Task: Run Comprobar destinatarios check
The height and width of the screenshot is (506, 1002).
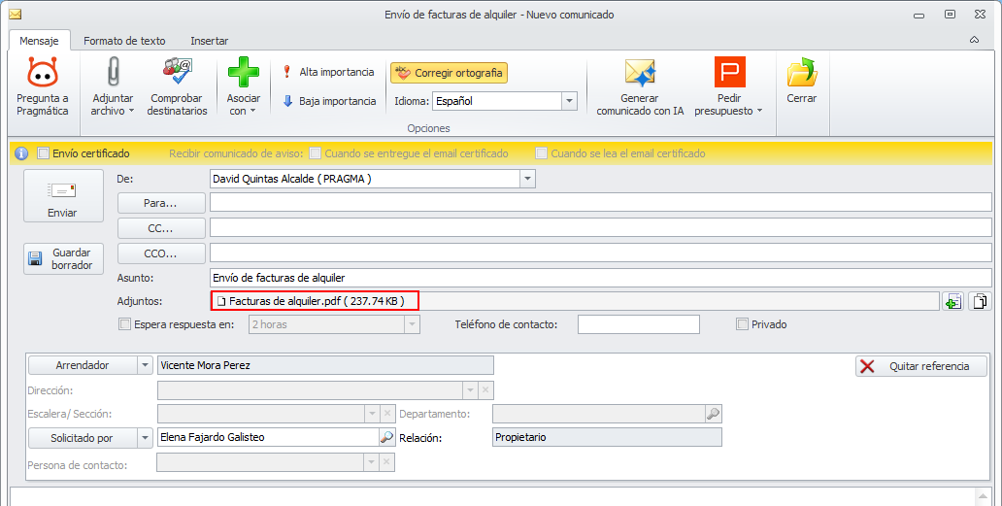Action: pos(177,86)
